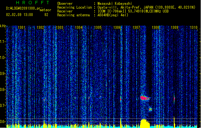Click the pink vertical echo near 1309
The image size is (201, 128).
click(x=174, y=99)
